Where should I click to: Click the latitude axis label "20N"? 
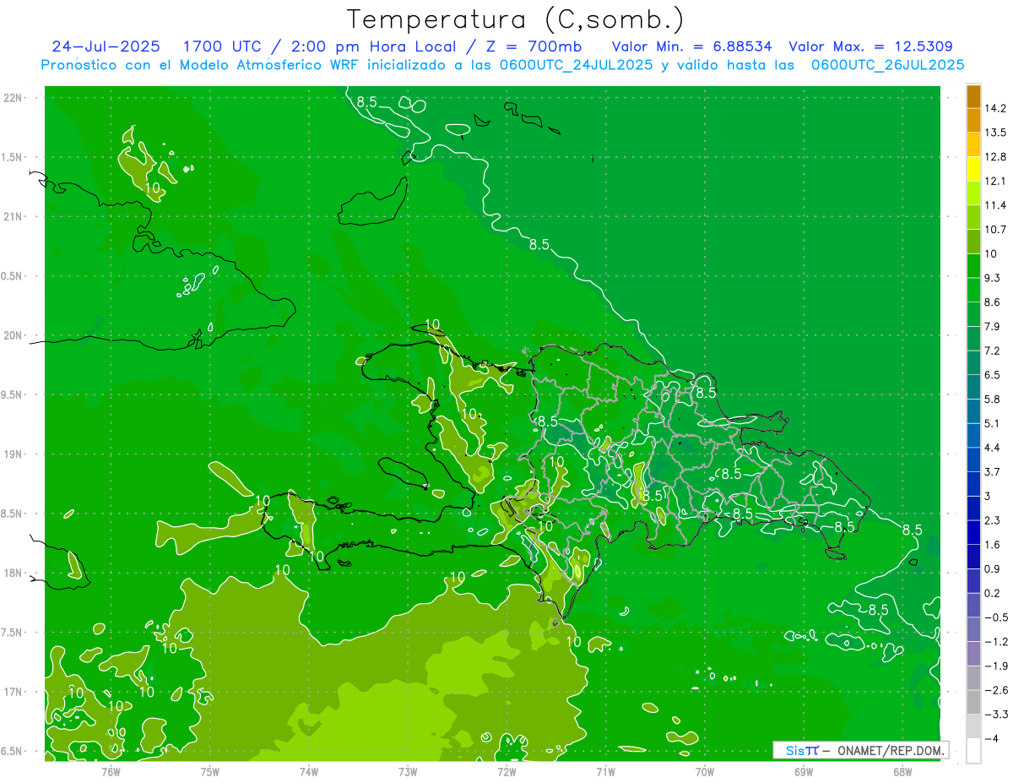tap(13, 335)
